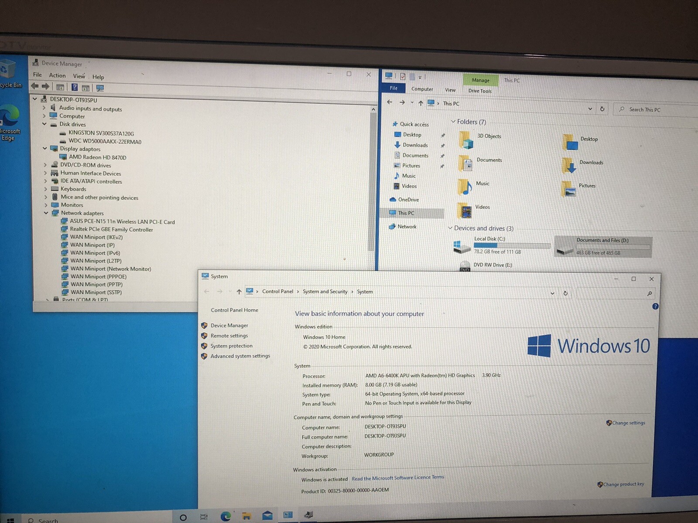Select Documents and Files (D:) drive
698x523 pixels.
point(603,247)
